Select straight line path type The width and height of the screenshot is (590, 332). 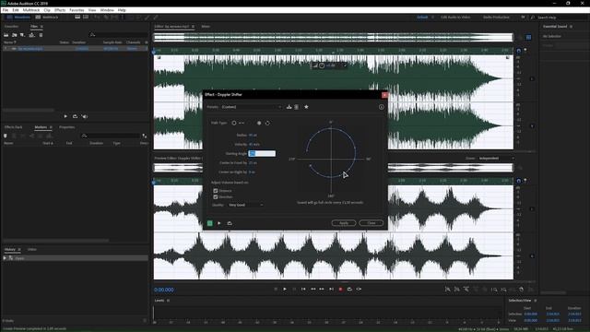coord(242,123)
